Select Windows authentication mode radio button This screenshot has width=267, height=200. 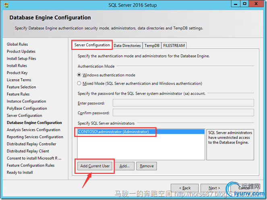(79, 75)
